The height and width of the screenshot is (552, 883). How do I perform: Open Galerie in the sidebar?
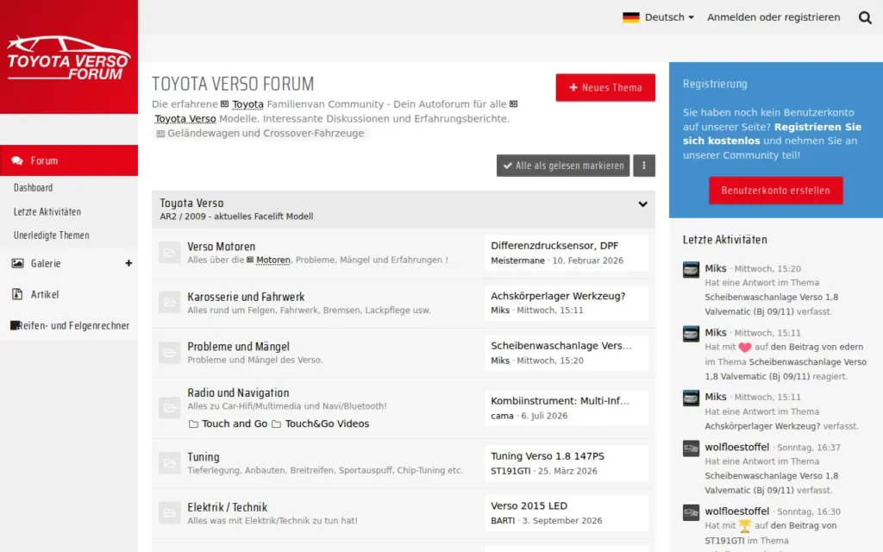[x=46, y=263]
